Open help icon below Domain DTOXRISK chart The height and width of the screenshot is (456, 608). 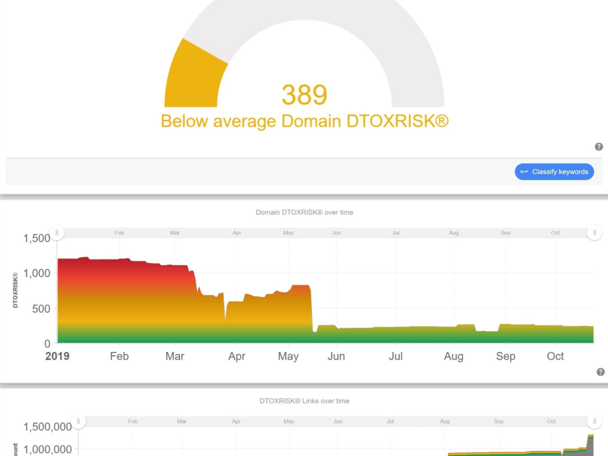(x=600, y=372)
